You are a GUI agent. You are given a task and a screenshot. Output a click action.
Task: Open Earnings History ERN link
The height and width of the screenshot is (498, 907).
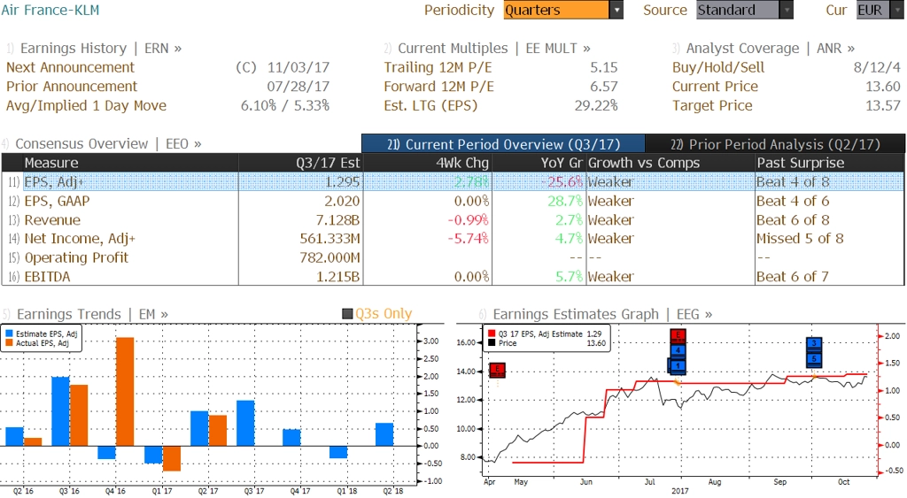click(101, 49)
